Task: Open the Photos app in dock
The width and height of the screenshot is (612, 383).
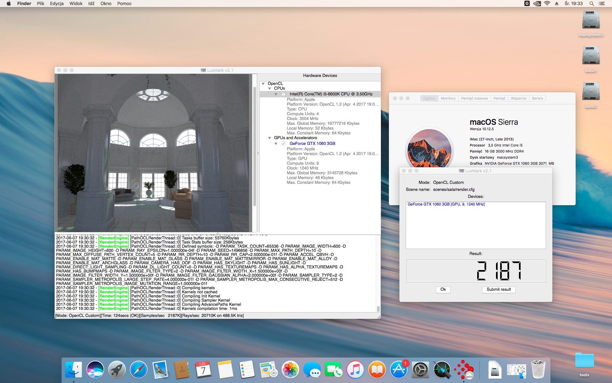Action: tap(290, 370)
